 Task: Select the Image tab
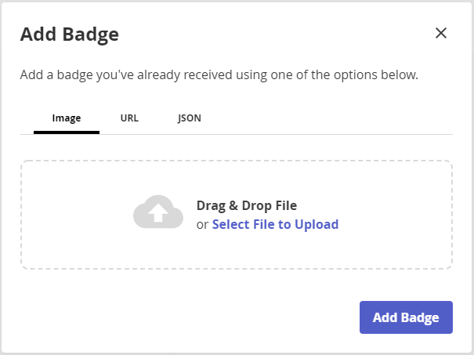pos(67,118)
